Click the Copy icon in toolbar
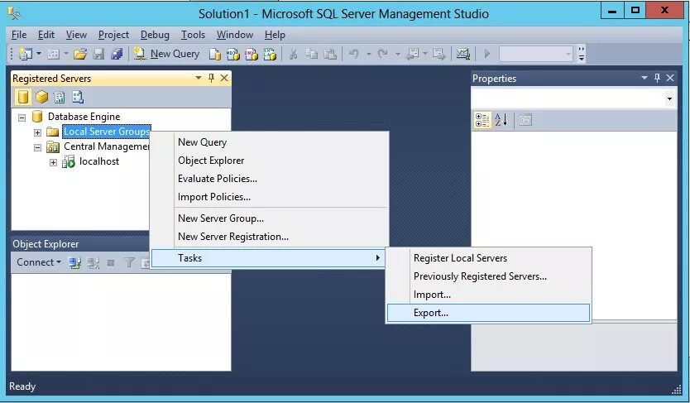Screen dimensions: 690x403 312,54
